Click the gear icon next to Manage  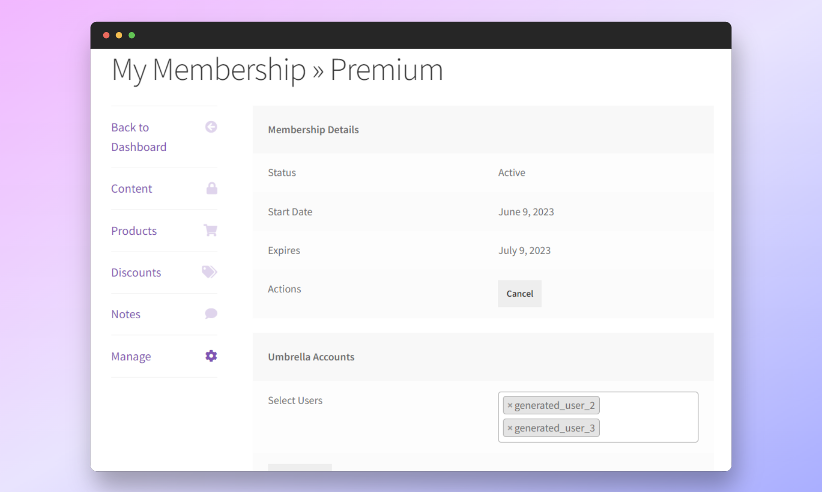coord(211,356)
